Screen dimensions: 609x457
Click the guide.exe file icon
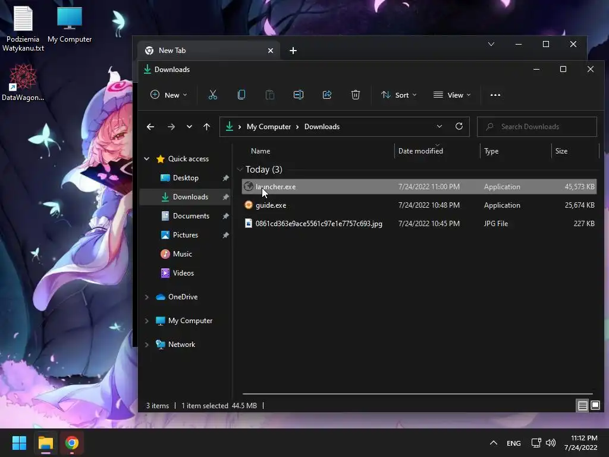point(249,205)
